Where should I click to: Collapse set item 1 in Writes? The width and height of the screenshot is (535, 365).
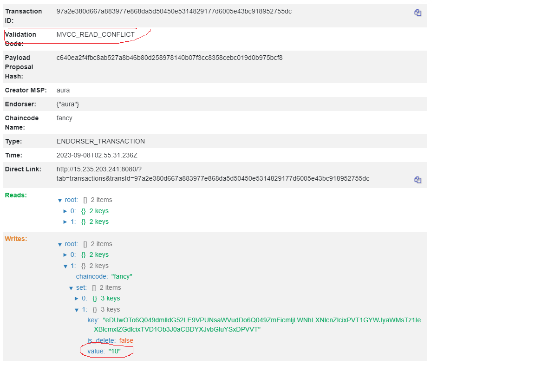77,309
